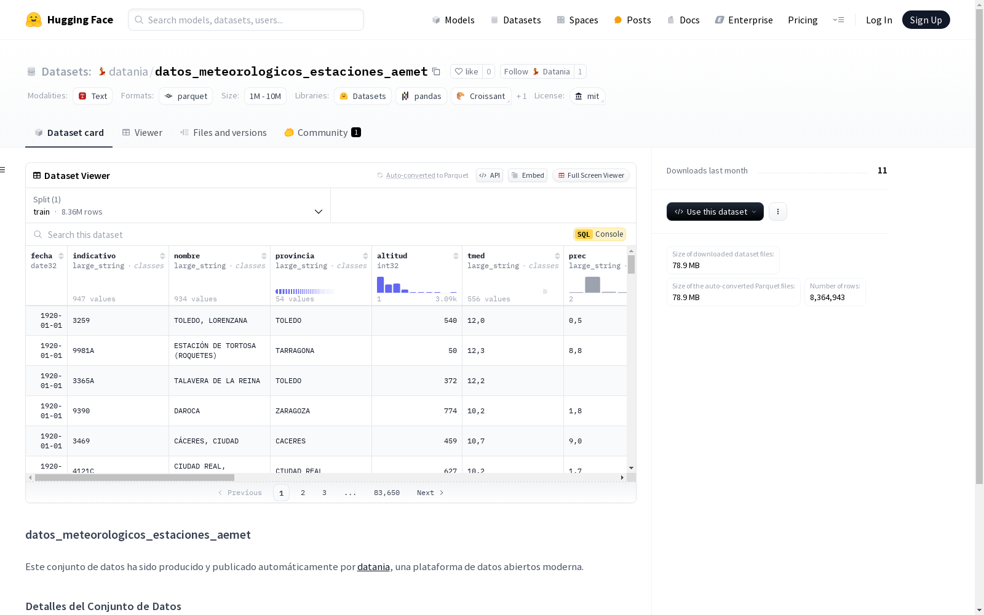Screen dimensions: 984x615
Task: Click the mit license tag
Action: (587, 96)
